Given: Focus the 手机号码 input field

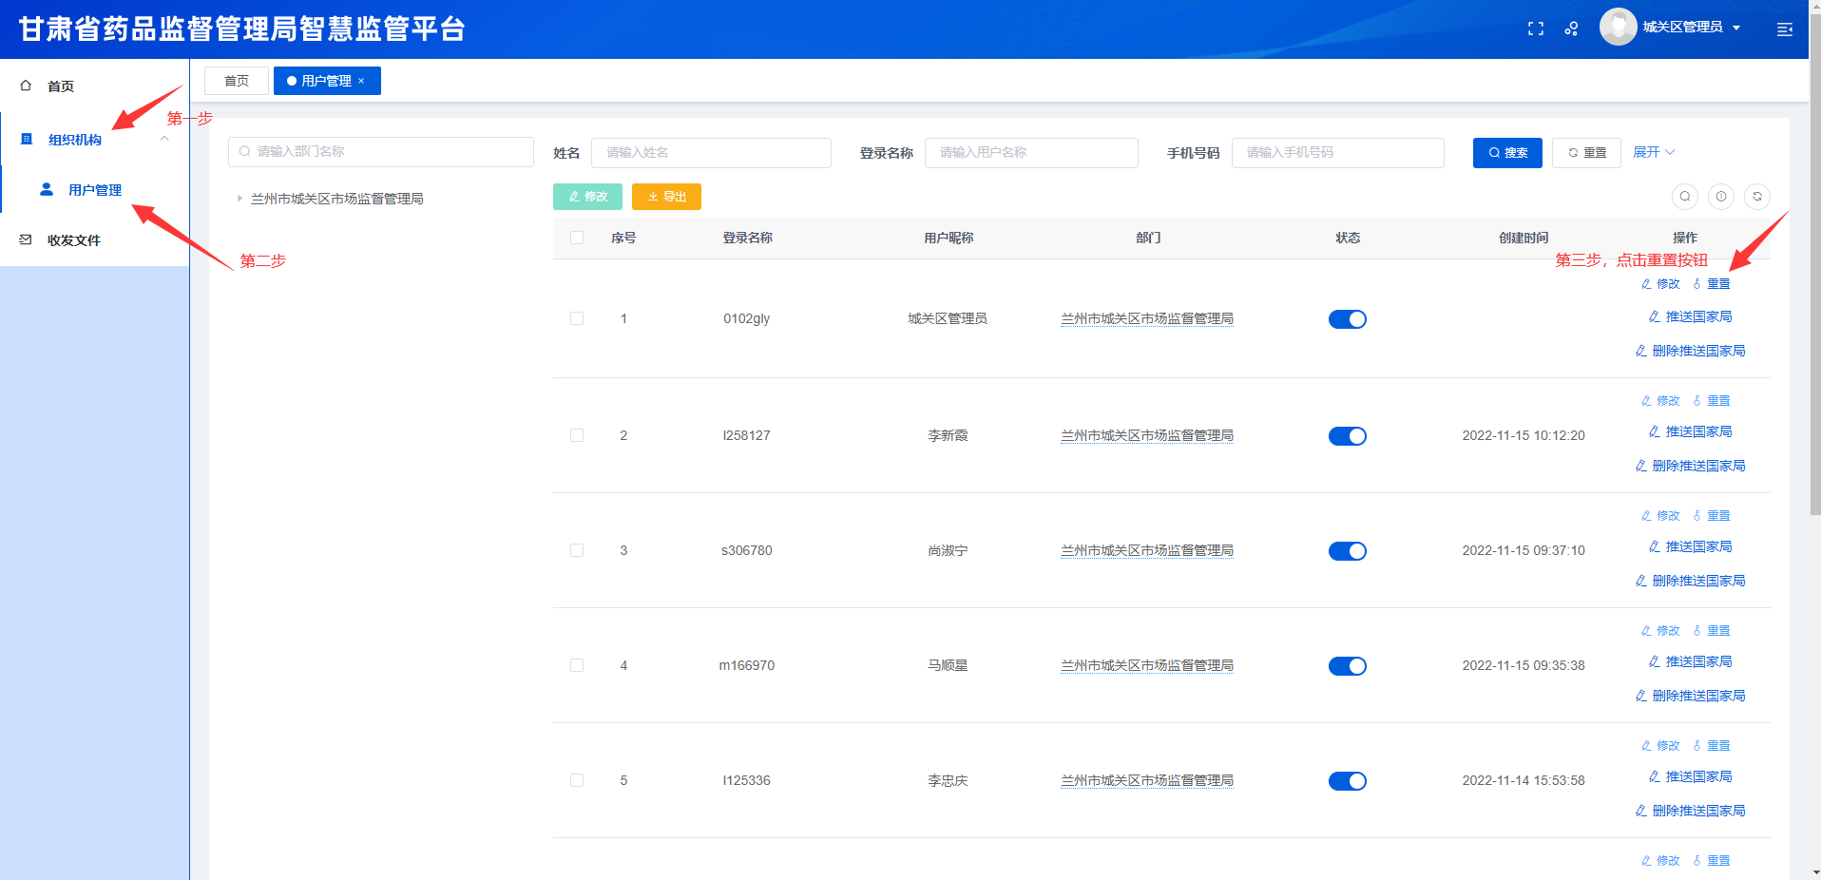Looking at the screenshot, I should [x=1338, y=153].
